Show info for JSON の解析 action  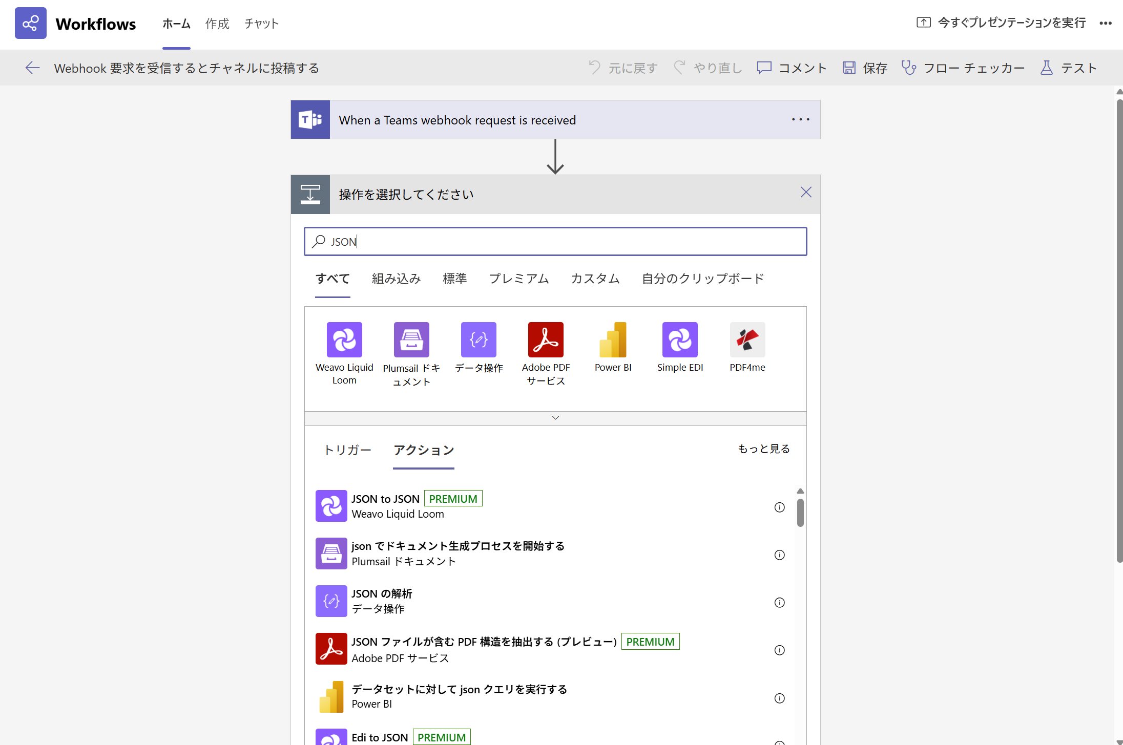click(779, 603)
